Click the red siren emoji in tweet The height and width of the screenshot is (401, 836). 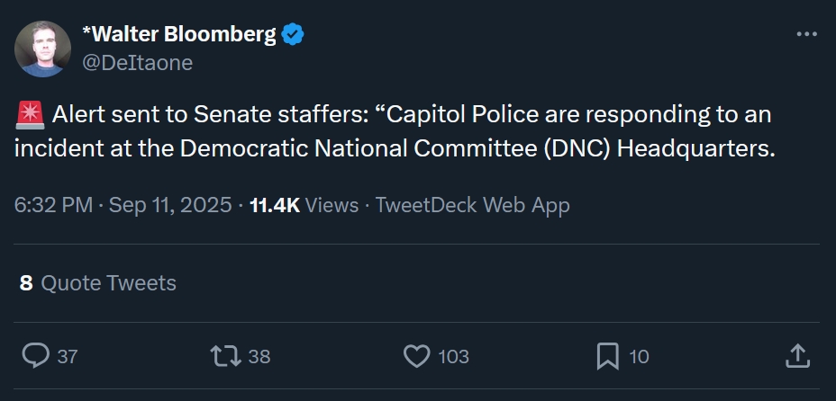click(30, 116)
